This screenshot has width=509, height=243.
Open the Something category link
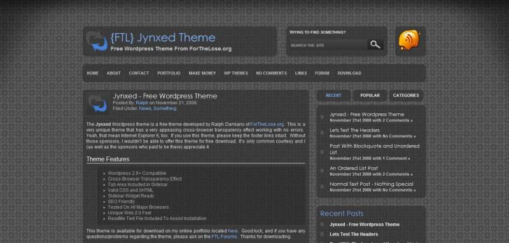pos(165,109)
